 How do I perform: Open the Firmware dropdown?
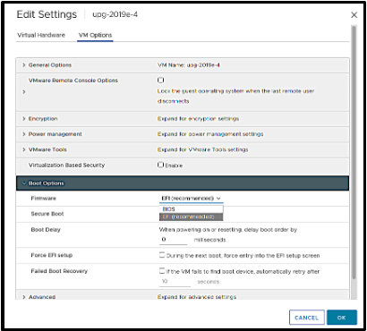coord(191,199)
